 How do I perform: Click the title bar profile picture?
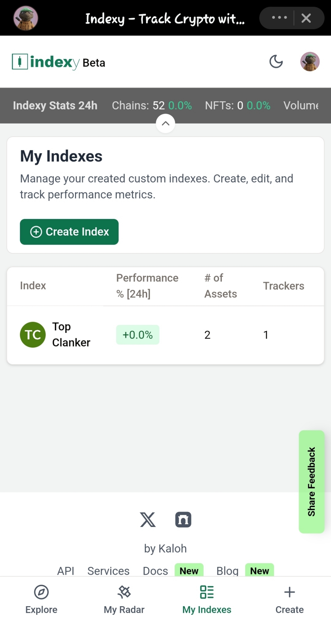point(26,18)
